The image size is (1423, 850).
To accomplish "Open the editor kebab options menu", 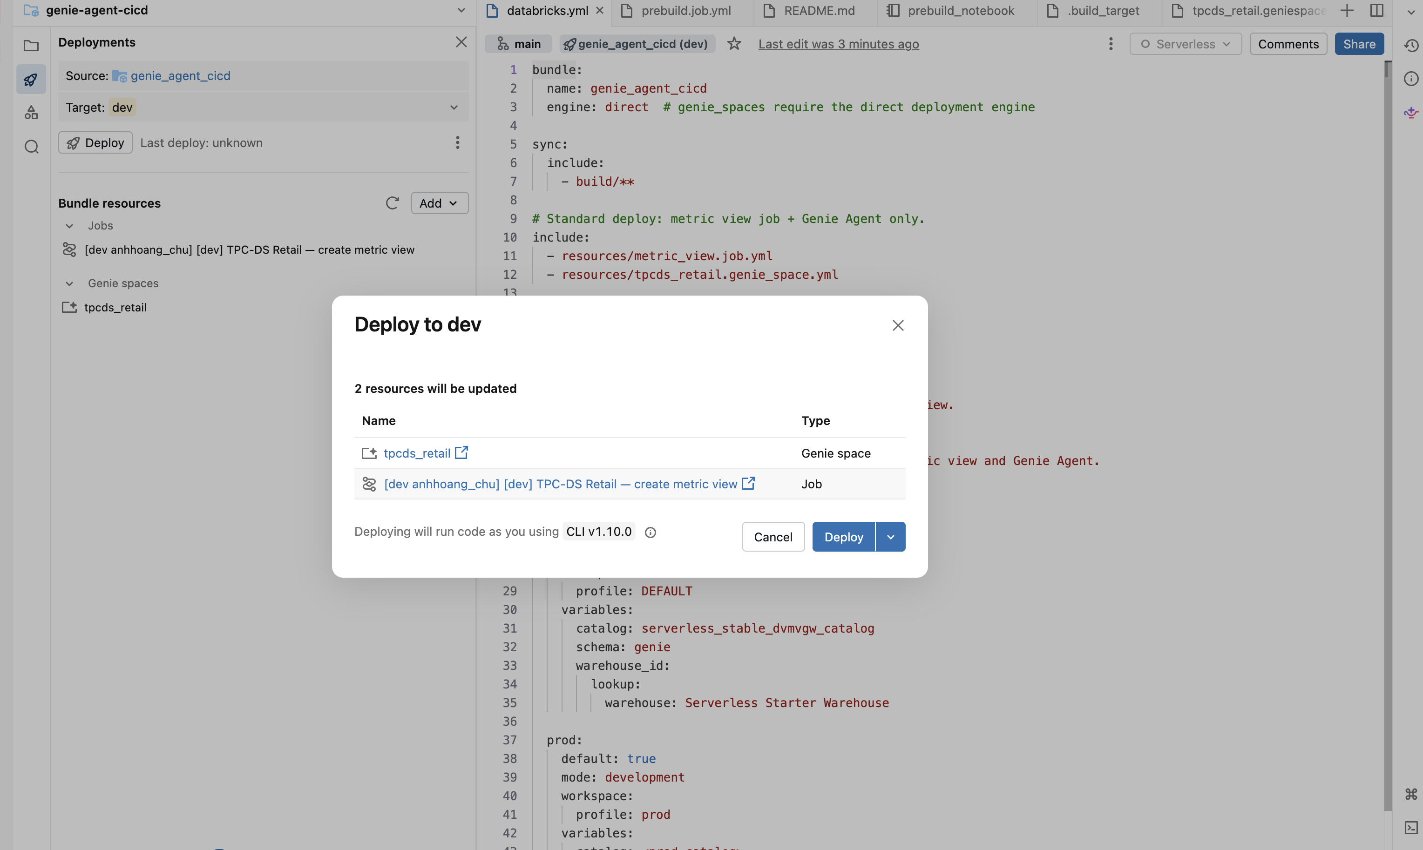I will (1110, 44).
